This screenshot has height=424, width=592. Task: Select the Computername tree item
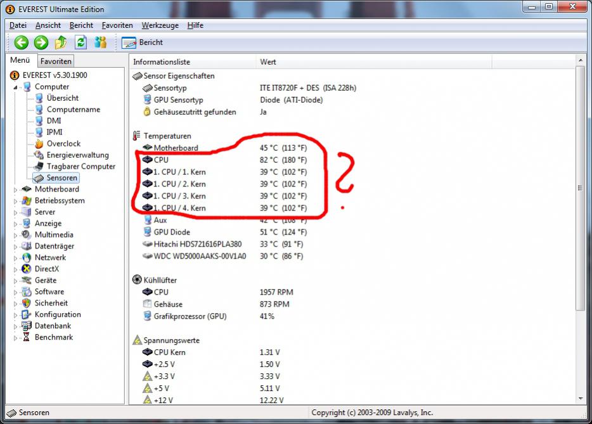pyautogui.click(x=74, y=110)
